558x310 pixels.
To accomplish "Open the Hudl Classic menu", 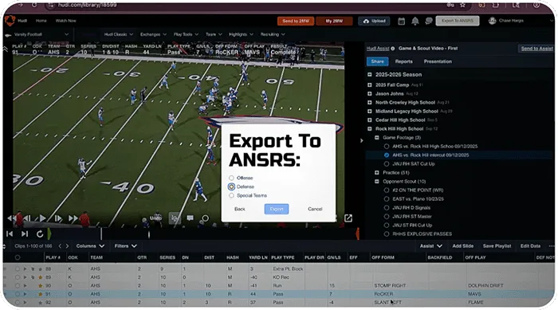I will click(x=119, y=34).
